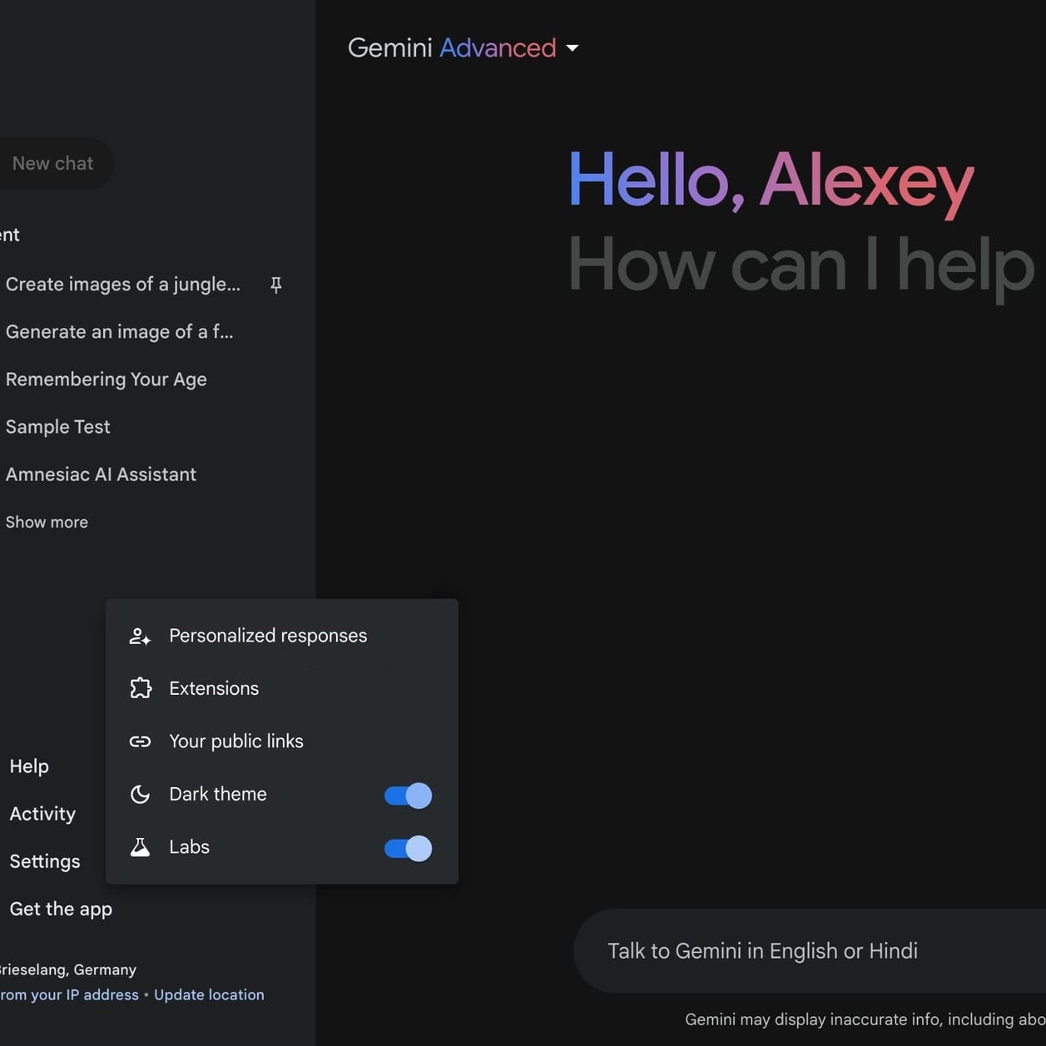This screenshot has width=1046, height=1046.
Task: Click the Talk to Gemini prompt input field
Action: click(x=810, y=951)
